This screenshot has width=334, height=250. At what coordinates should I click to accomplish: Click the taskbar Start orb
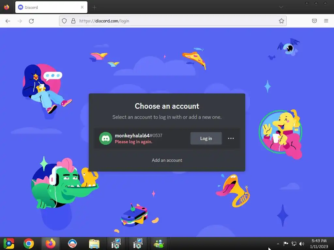click(x=9, y=243)
